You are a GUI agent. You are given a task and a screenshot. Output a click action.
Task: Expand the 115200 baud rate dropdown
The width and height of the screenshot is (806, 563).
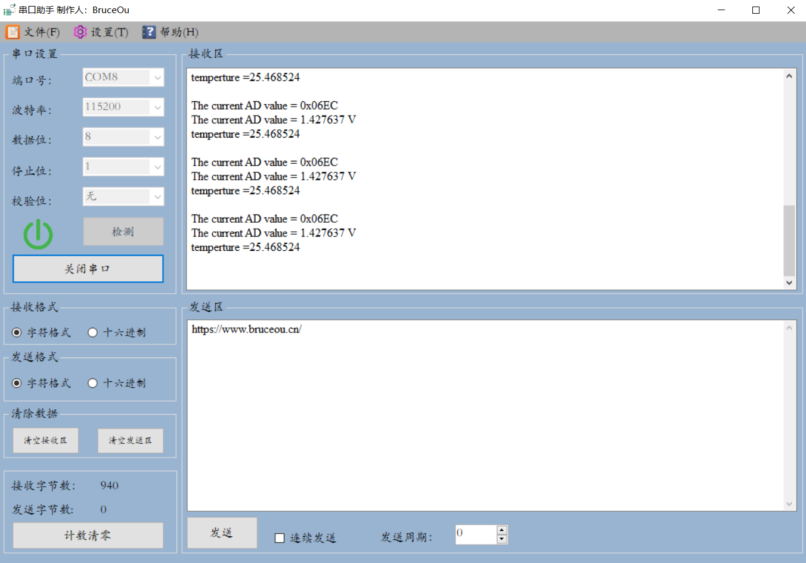[x=157, y=107]
